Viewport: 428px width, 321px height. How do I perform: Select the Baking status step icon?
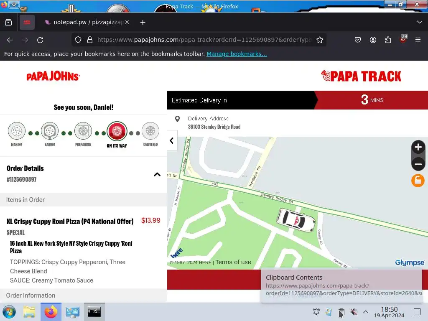(50, 131)
